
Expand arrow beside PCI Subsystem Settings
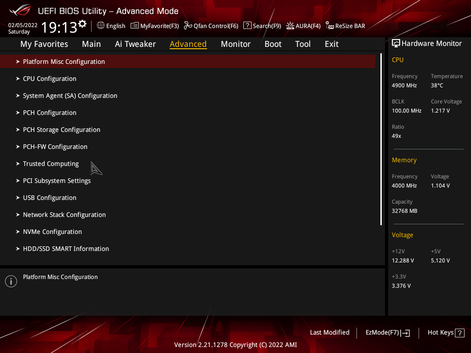[x=18, y=181]
